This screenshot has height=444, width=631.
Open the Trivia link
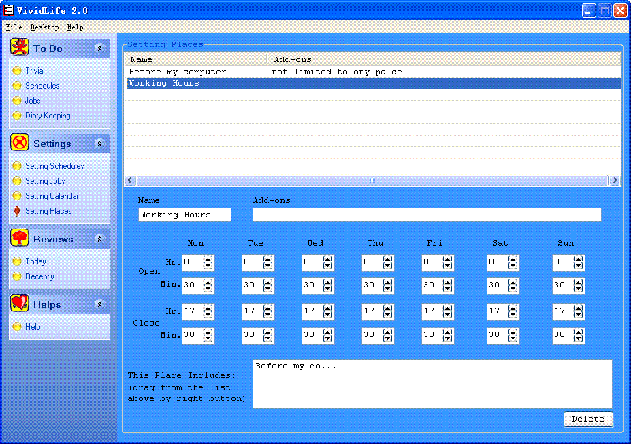pyautogui.click(x=34, y=71)
